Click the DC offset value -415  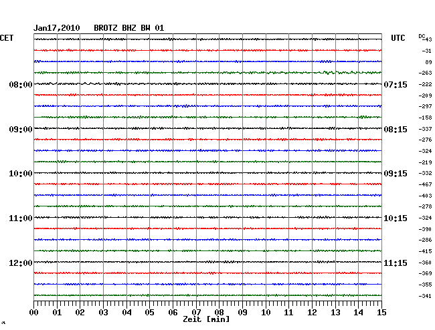(x=425, y=251)
